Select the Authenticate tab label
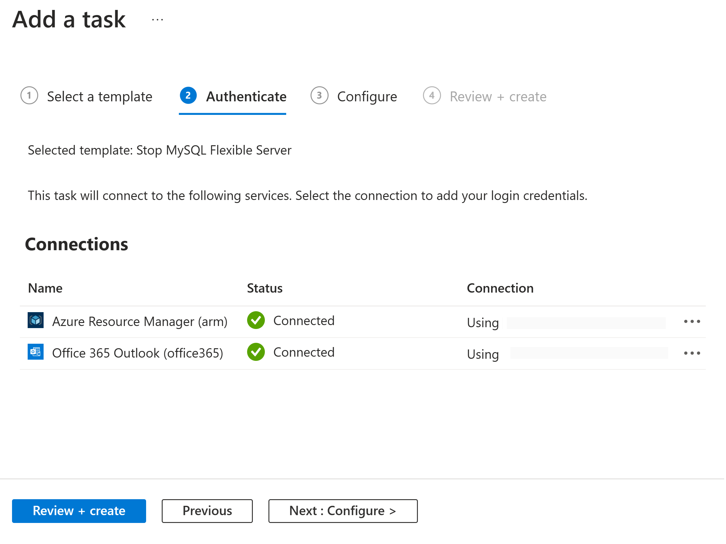This screenshot has height=544, width=726. tap(247, 97)
